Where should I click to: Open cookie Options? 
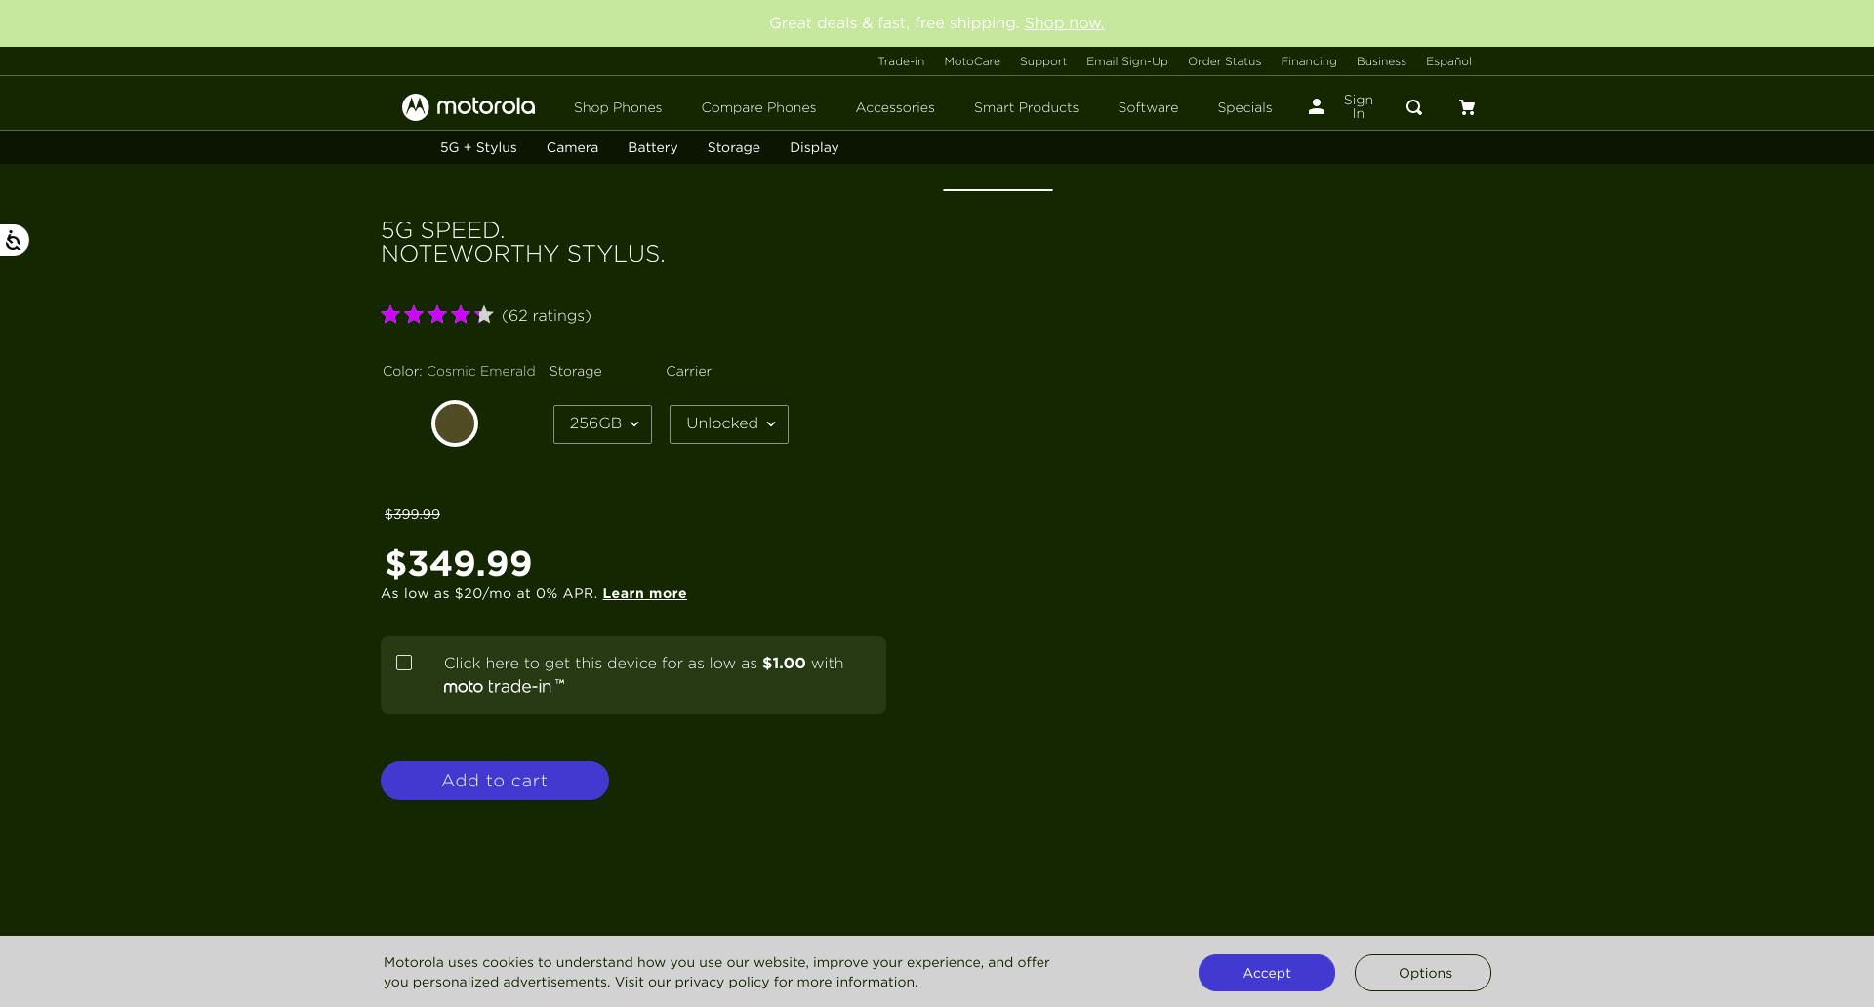pyautogui.click(x=1422, y=973)
